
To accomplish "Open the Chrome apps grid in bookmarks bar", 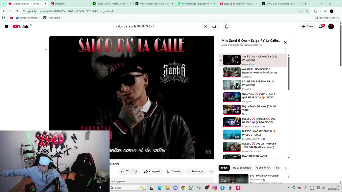I will pyautogui.click(x=3, y=18).
